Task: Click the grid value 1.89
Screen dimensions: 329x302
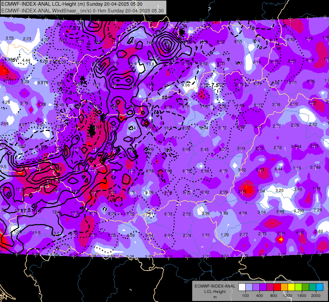Action: (x=224, y=213)
